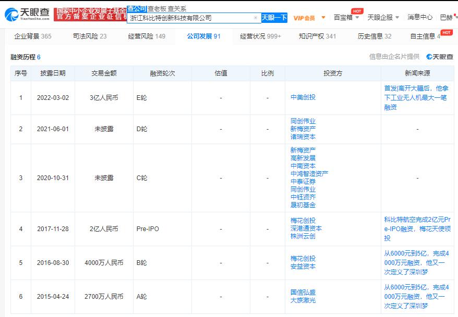Open 梅花创投 in the Pre-IPO row
This screenshot has height=317, width=458.
click(x=303, y=221)
